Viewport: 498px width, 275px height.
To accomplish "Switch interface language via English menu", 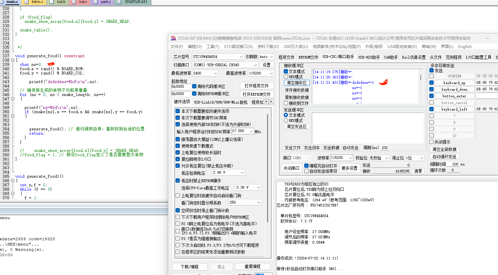I will [465, 47].
